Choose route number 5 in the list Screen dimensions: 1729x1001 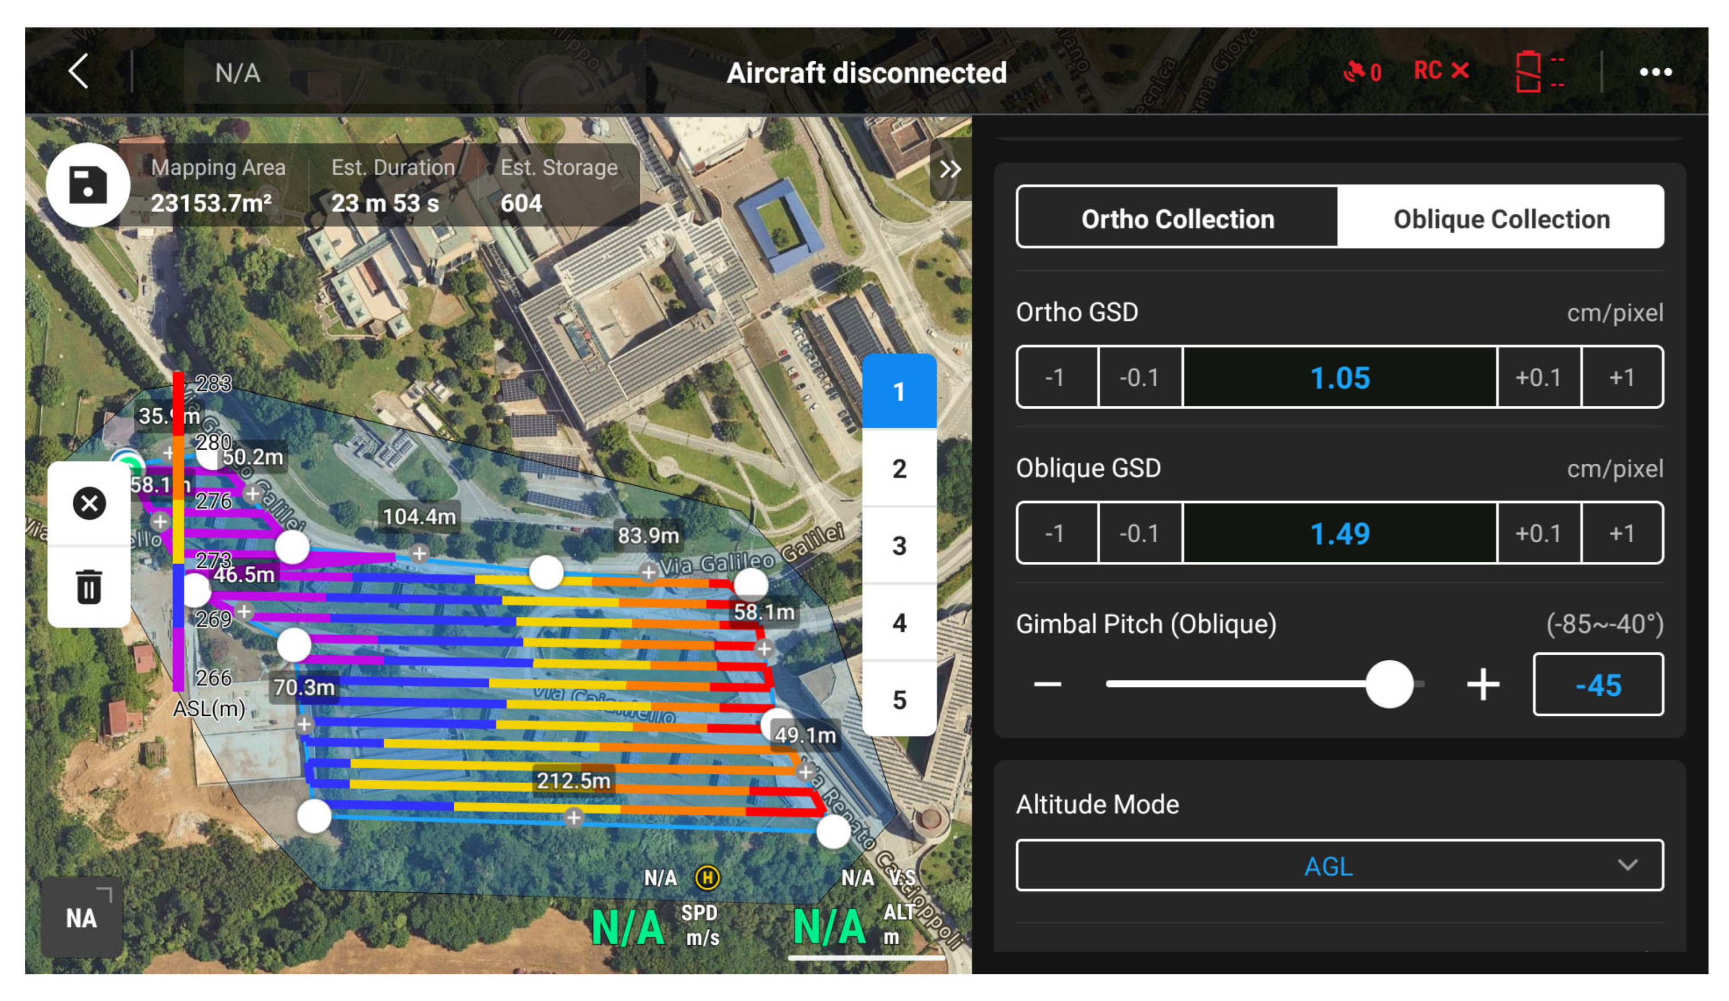click(899, 700)
